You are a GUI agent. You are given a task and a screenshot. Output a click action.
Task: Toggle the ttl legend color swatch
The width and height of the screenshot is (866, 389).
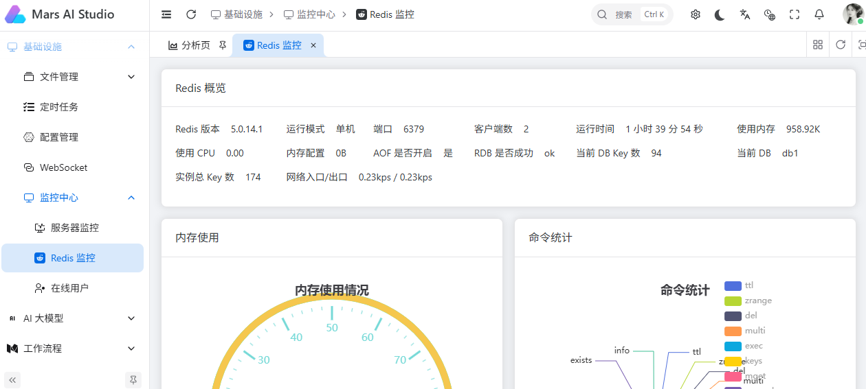point(733,285)
